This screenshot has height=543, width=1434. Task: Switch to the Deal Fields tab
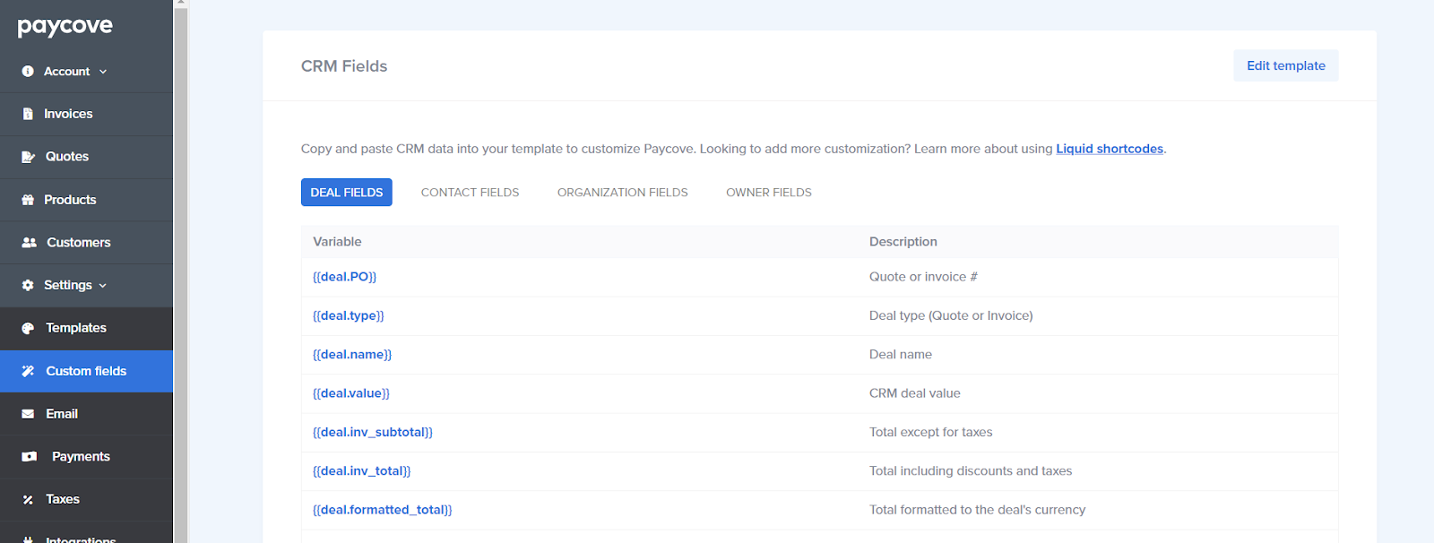(x=347, y=193)
